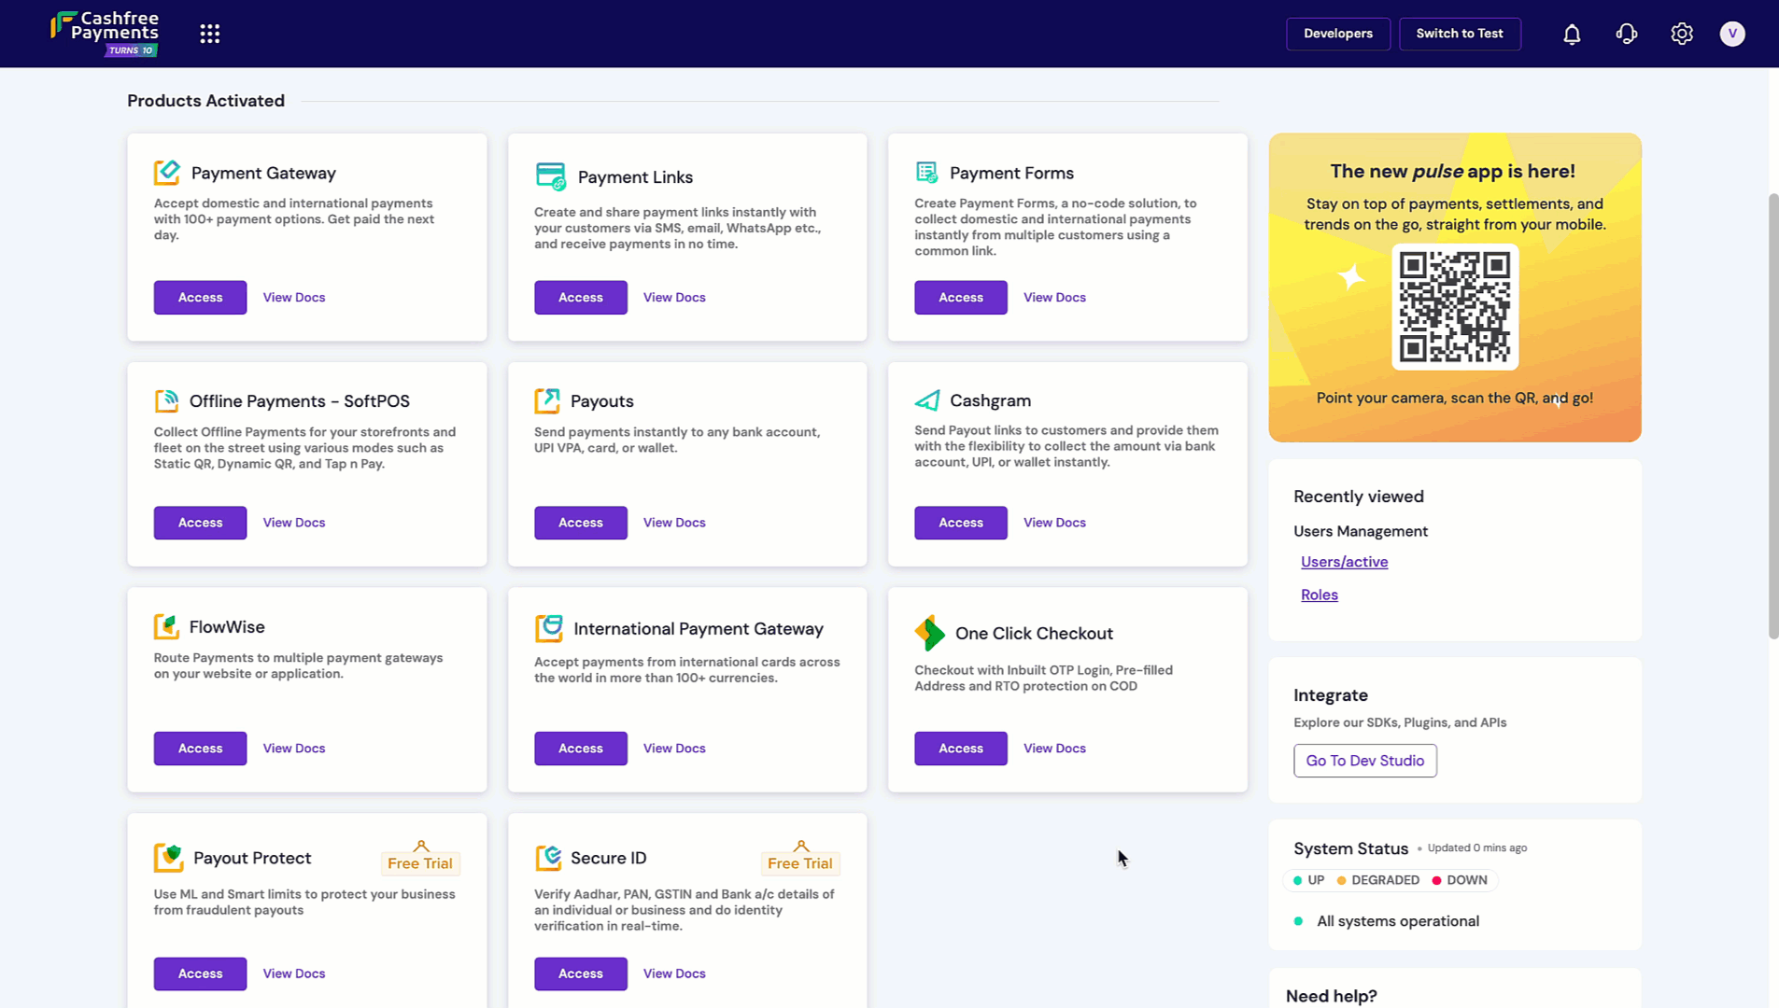The width and height of the screenshot is (1779, 1008).
Task: Click the Payouts product icon
Action: point(547,401)
